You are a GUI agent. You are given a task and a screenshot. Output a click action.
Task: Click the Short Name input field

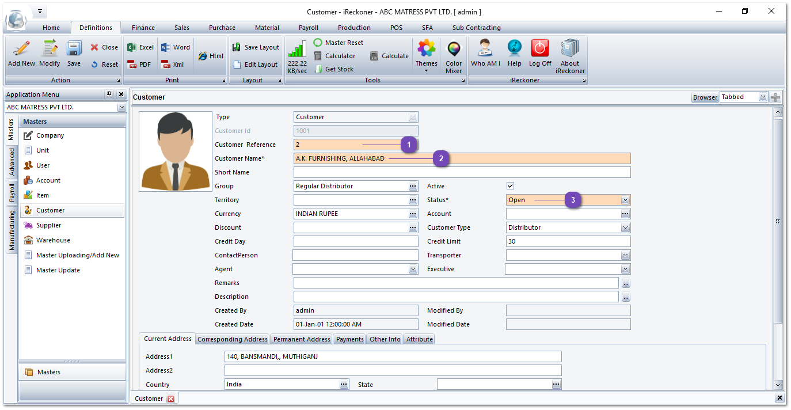462,172
